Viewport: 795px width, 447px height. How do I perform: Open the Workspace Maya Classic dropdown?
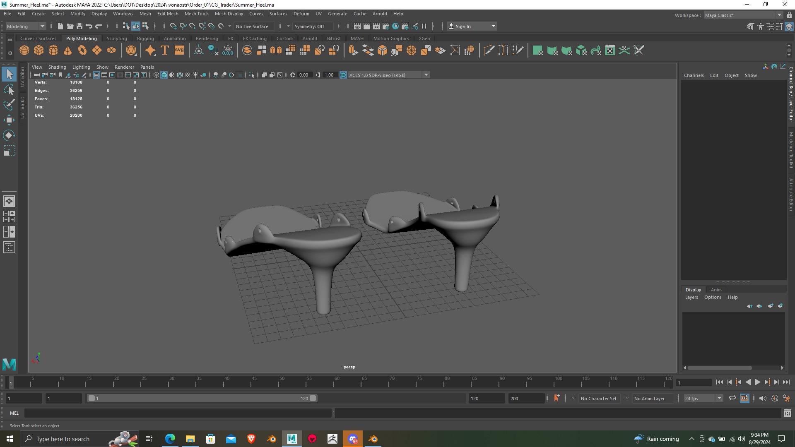743,15
